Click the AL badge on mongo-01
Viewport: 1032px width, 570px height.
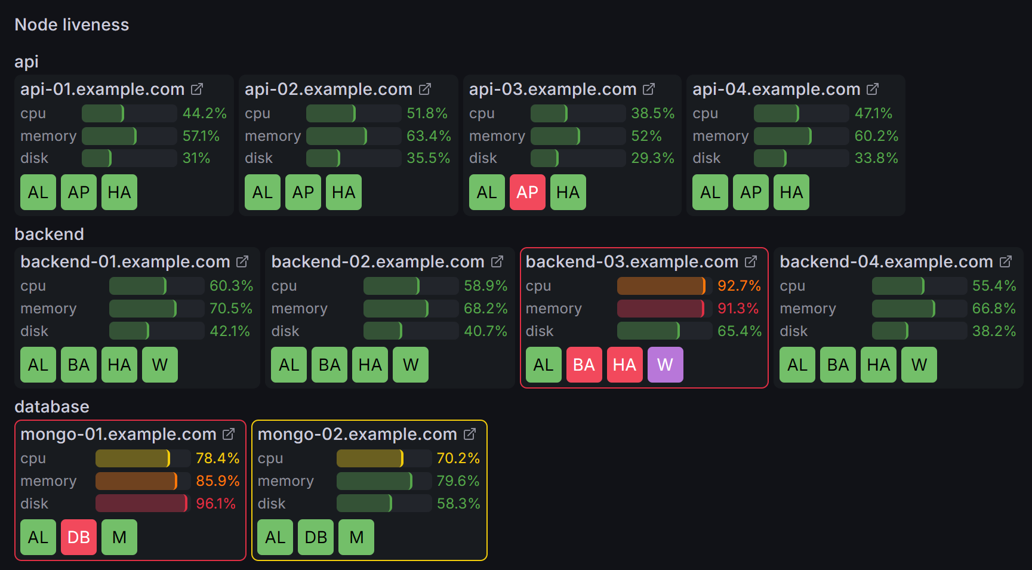[38, 537]
